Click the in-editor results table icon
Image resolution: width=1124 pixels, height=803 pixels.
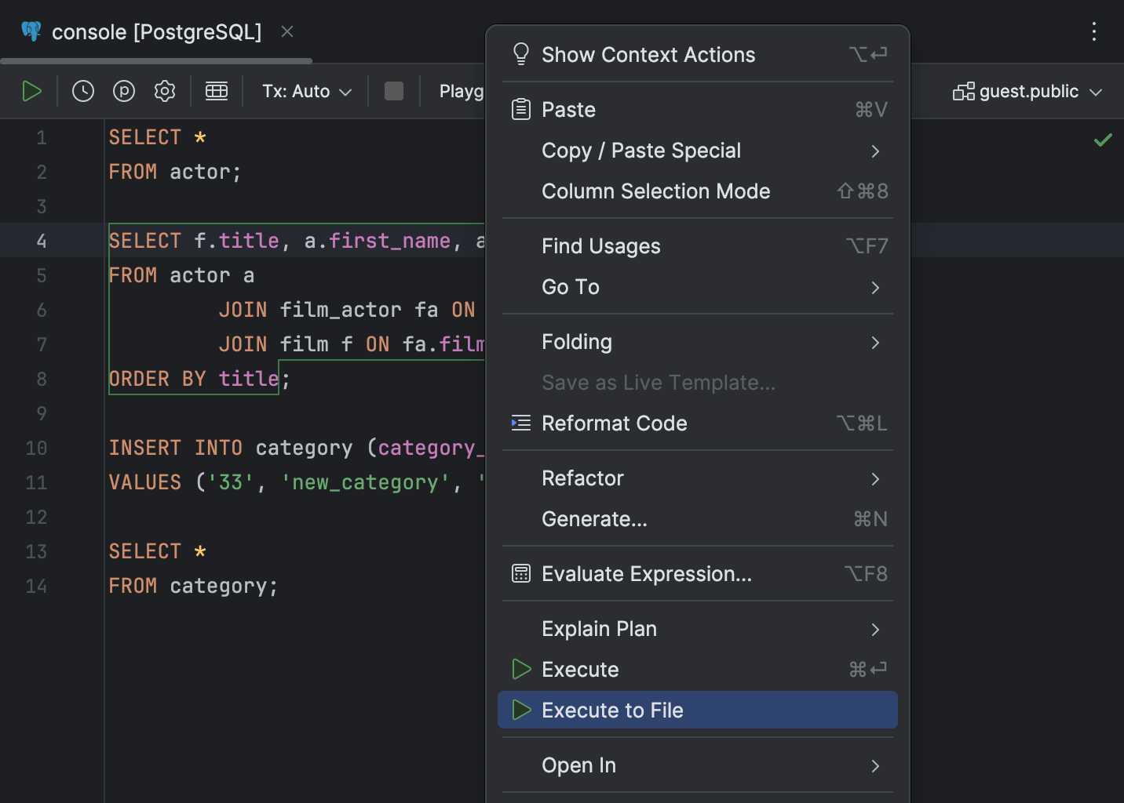[217, 91]
